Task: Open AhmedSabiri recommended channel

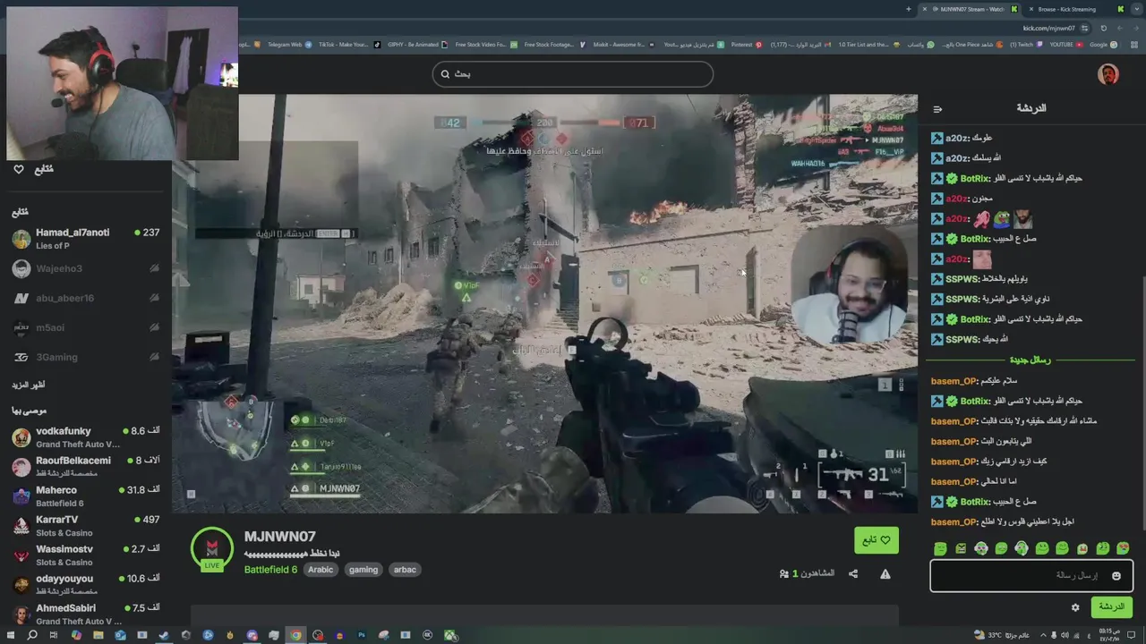Action: [x=86, y=614]
